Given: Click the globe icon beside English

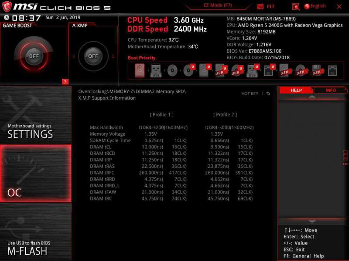Looking at the screenshot, I should [x=307, y=6].
